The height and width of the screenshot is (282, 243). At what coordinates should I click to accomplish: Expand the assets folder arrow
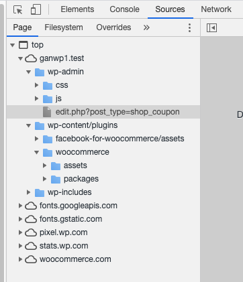click(45, 165)
